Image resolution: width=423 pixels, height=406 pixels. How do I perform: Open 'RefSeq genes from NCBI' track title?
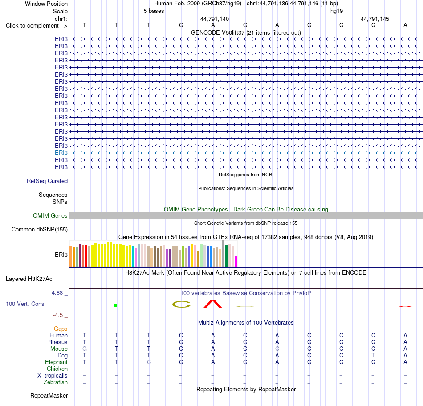246,175
